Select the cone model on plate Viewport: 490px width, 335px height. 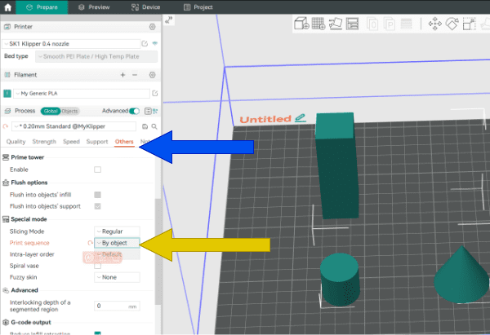click(x=461, y=275)
